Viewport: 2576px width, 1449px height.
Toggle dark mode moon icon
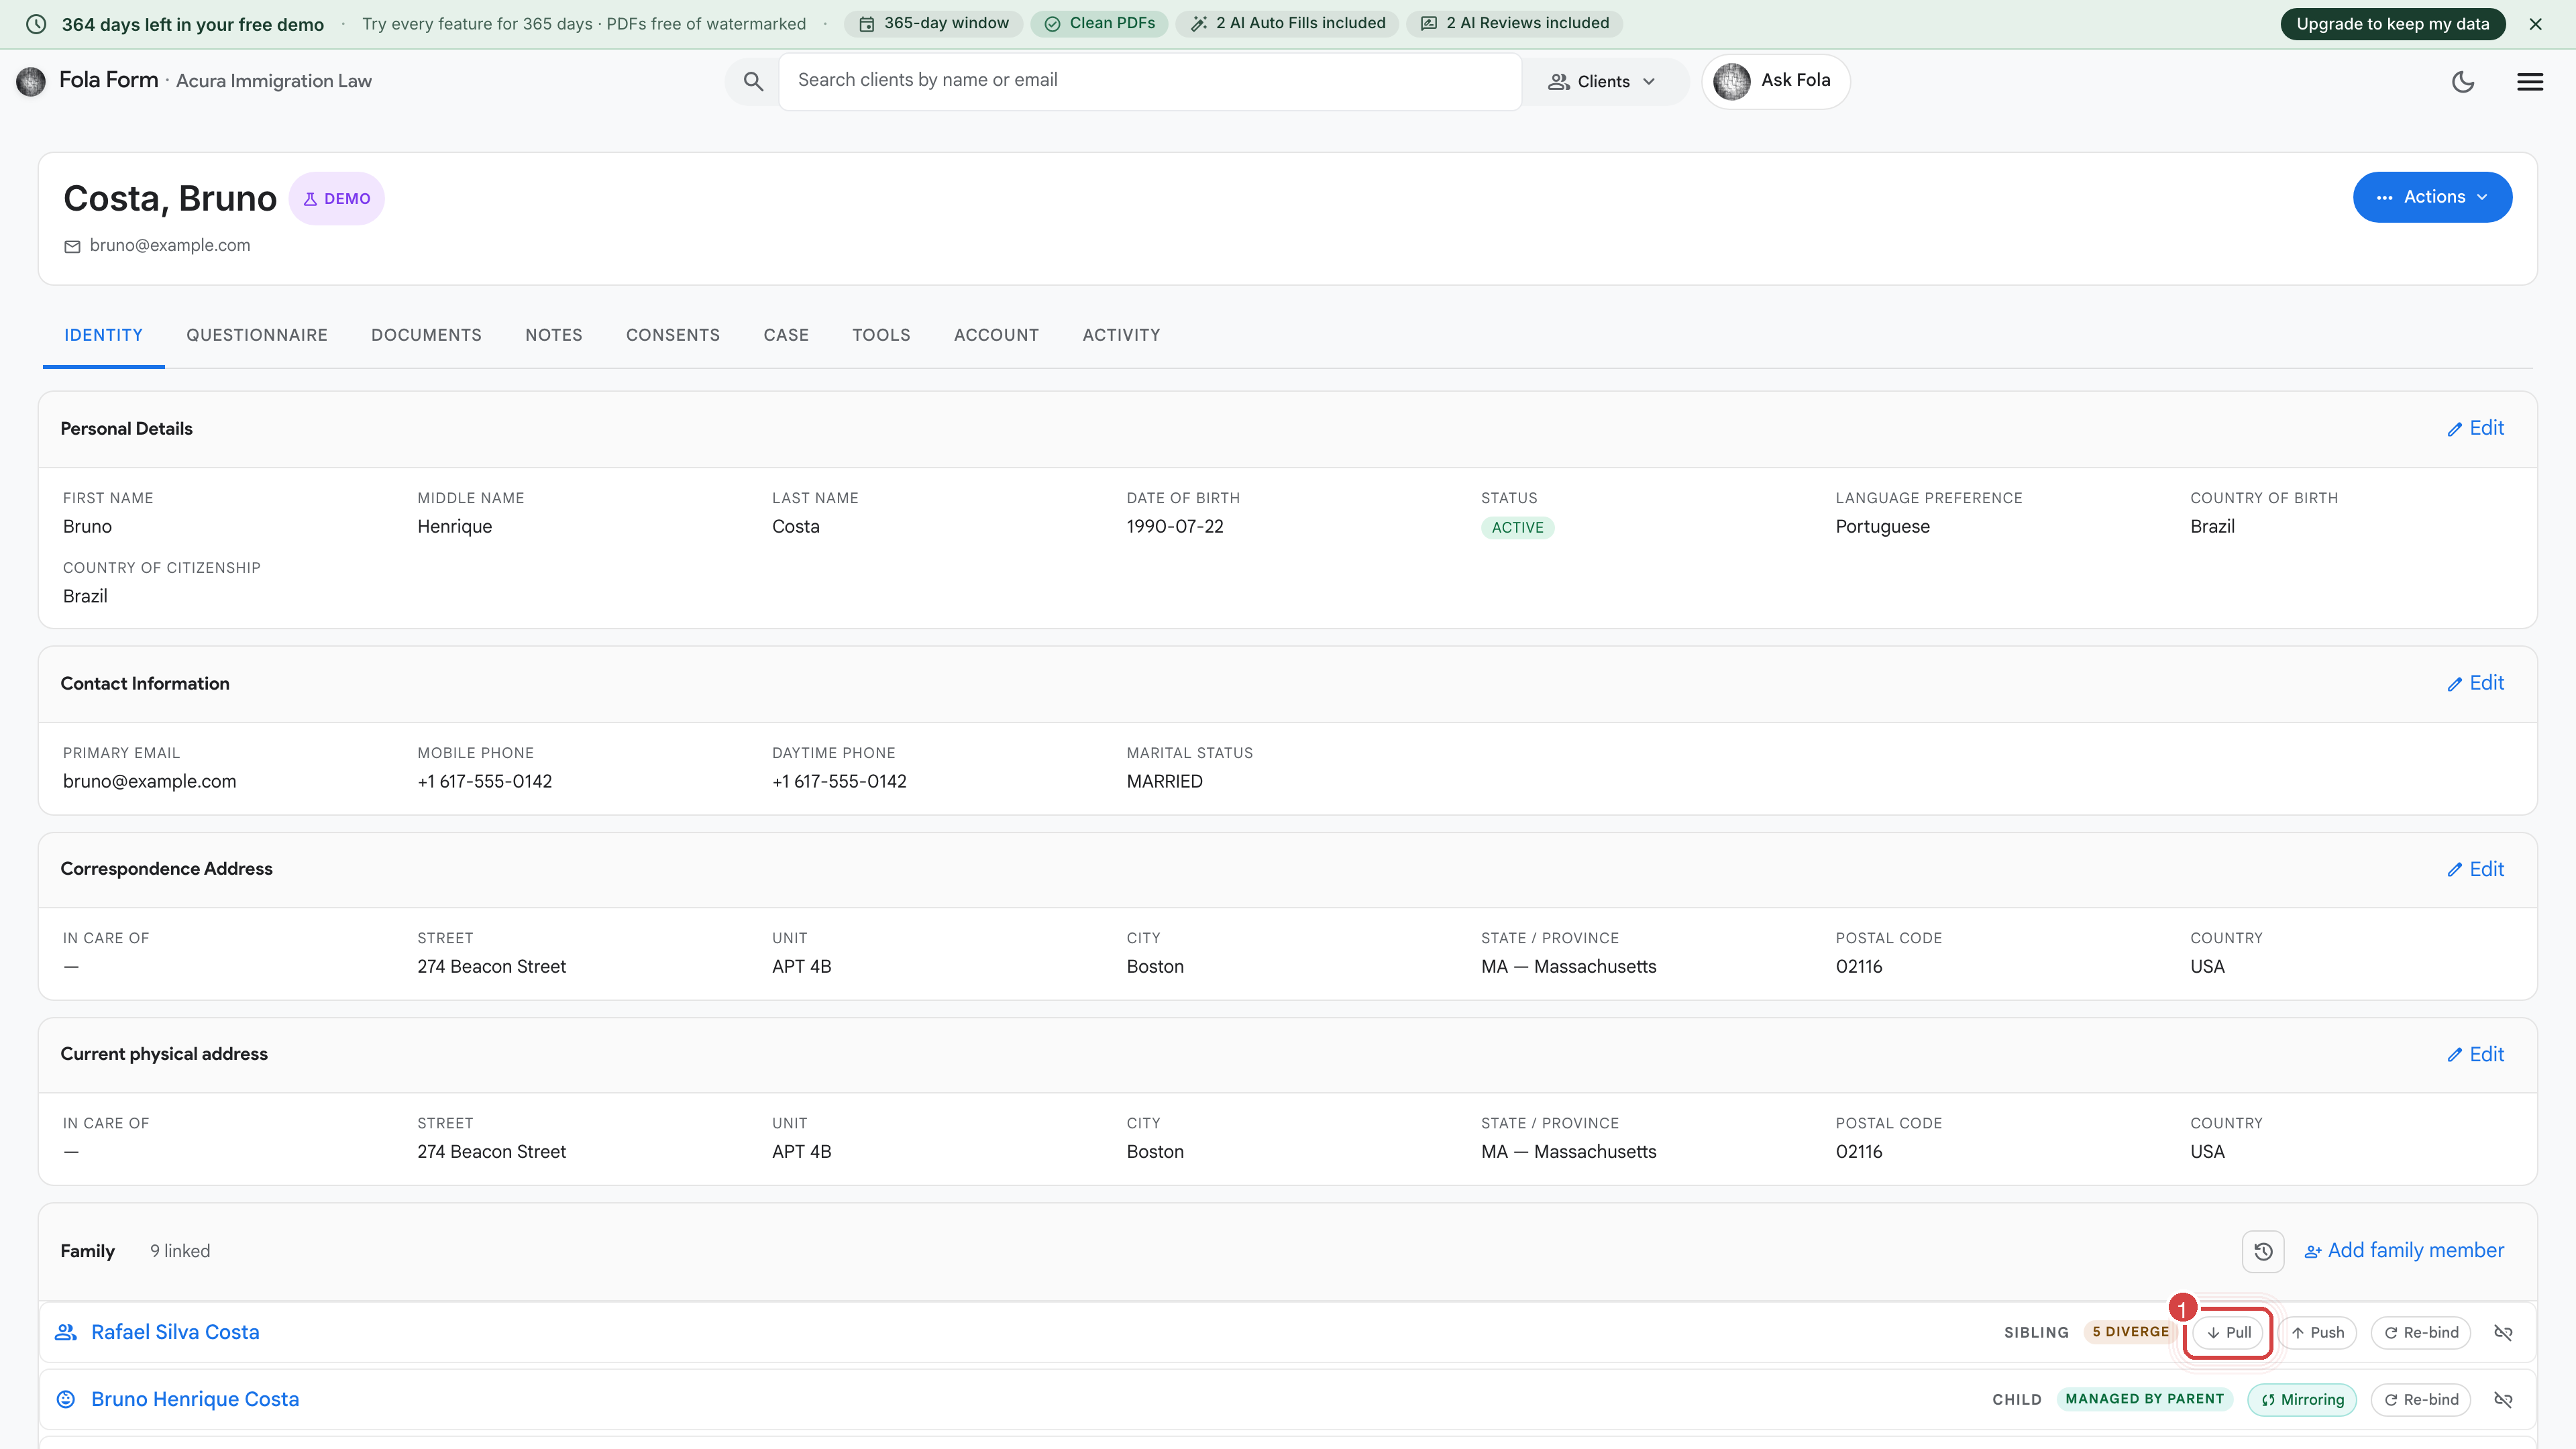(2463, 81)
